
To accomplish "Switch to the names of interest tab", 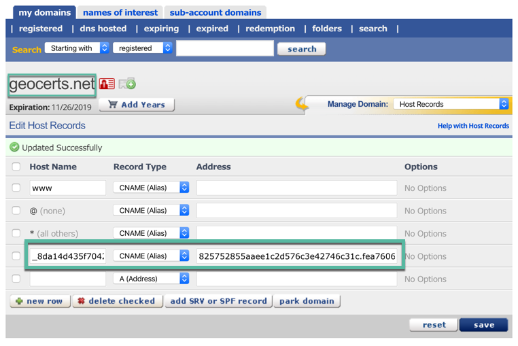I will click(x=120, y=12).
